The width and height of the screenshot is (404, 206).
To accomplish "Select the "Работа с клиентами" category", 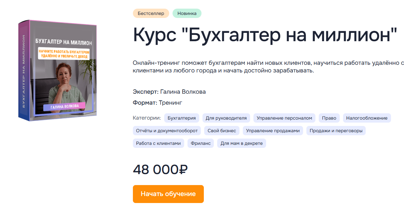I will point(159,143).
